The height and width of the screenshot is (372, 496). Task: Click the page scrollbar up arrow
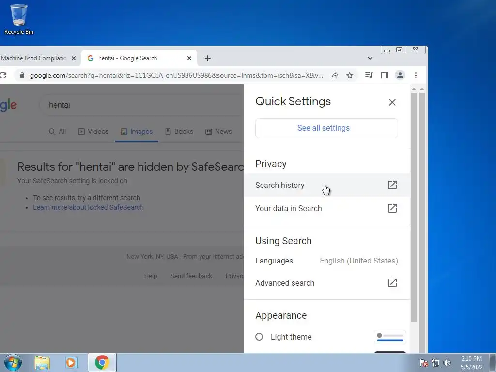[422, 89]
